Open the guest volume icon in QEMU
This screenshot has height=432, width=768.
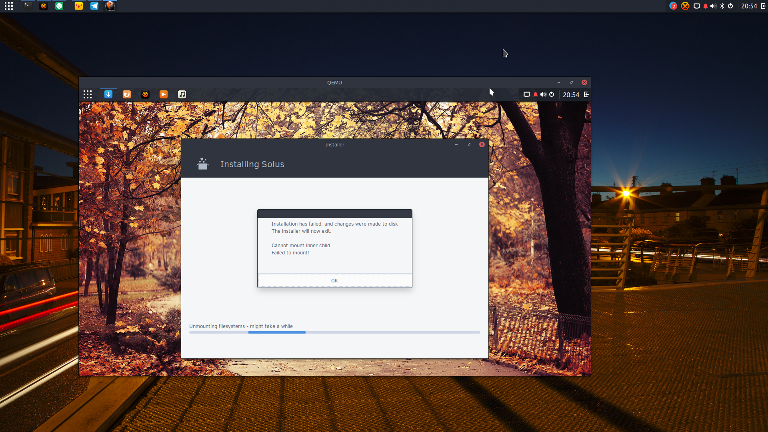click(543, 94)
